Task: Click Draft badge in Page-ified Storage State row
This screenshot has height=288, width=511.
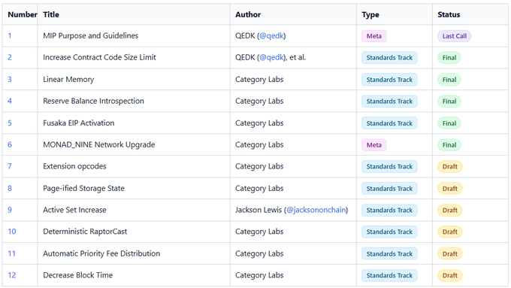Action: 449,189
